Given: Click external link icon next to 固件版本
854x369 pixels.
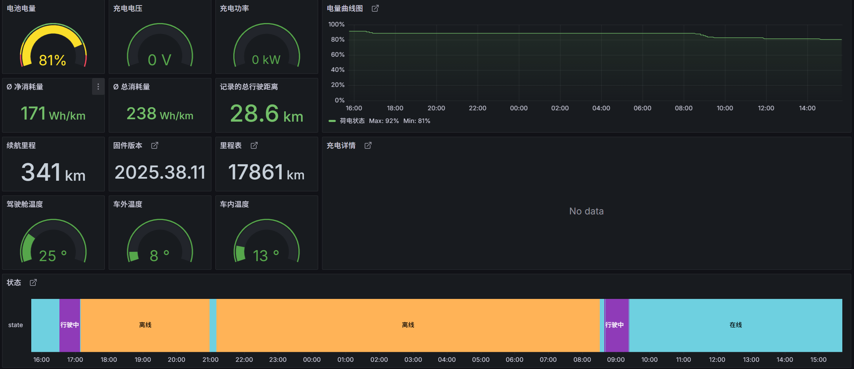Looking at the screenshot, I should [x=155, y=145].
